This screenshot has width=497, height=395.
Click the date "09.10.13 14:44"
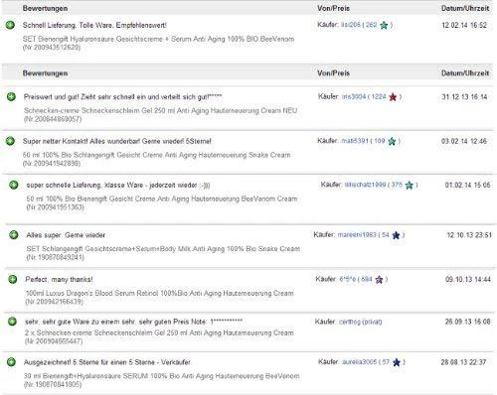click(468, 280)
